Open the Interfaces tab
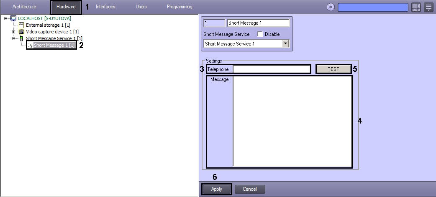Viewport: 436px width, 197px height. 105,7
